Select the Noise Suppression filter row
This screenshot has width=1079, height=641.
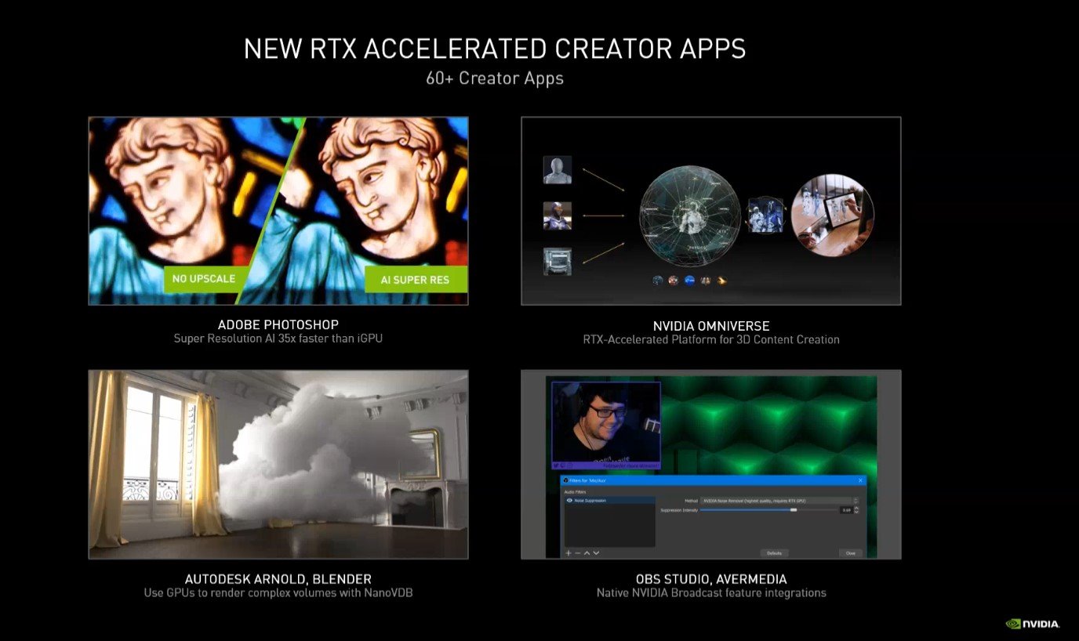point(610,500)
